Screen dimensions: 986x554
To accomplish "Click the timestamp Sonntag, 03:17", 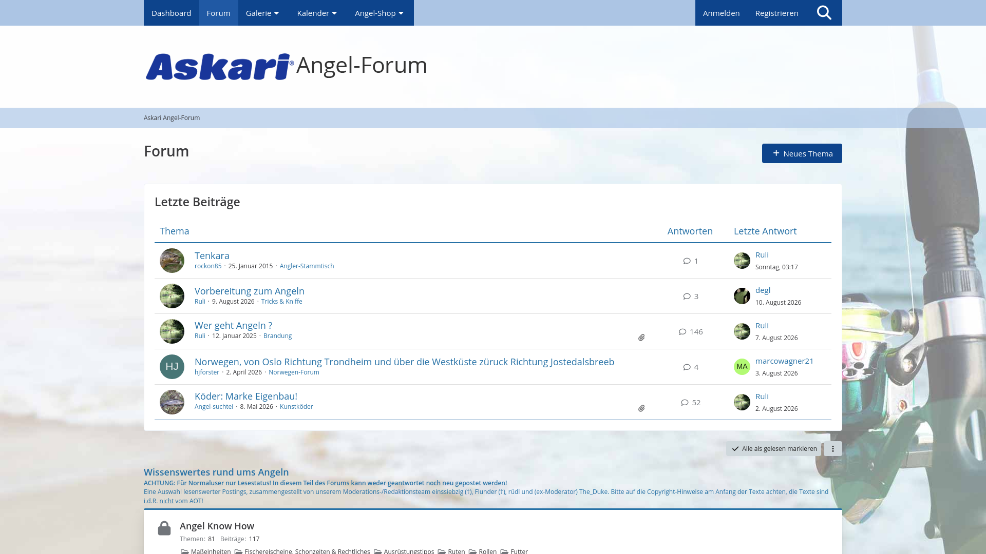I will coord(776,267).
